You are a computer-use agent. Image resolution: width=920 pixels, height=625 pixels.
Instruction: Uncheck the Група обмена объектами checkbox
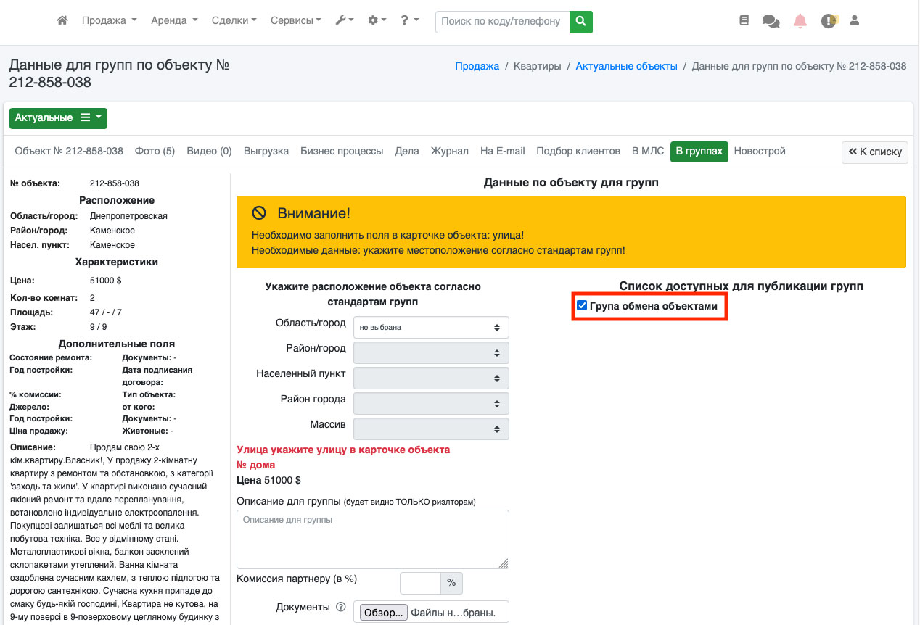click(x=582, y=306)
